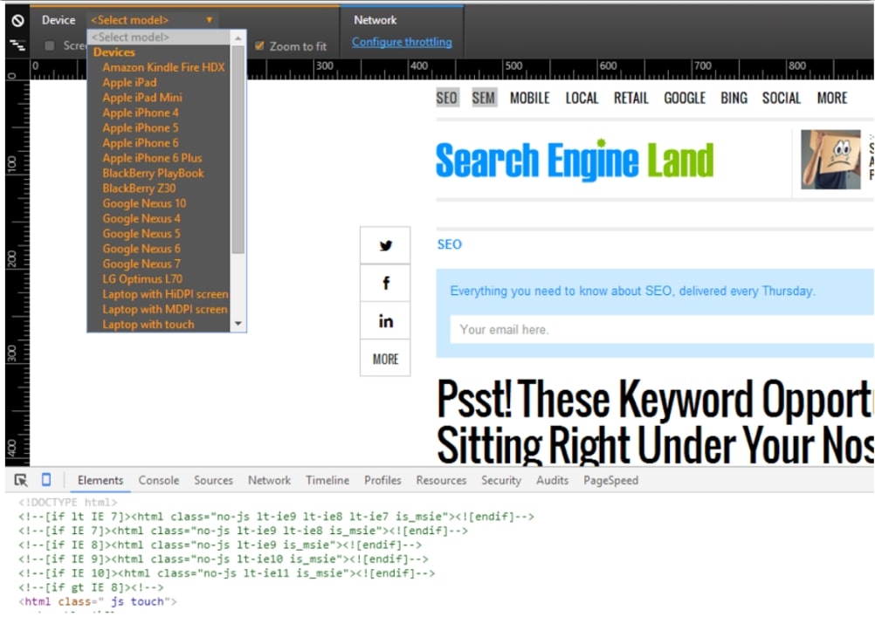Open the RETAIL navigation link
Viewport: 875px width, 617px height.
(x=631, y=99)
